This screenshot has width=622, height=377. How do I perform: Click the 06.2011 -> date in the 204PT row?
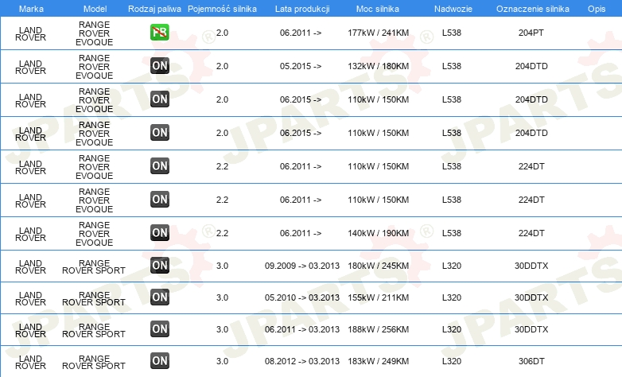[x=301, y=33]
